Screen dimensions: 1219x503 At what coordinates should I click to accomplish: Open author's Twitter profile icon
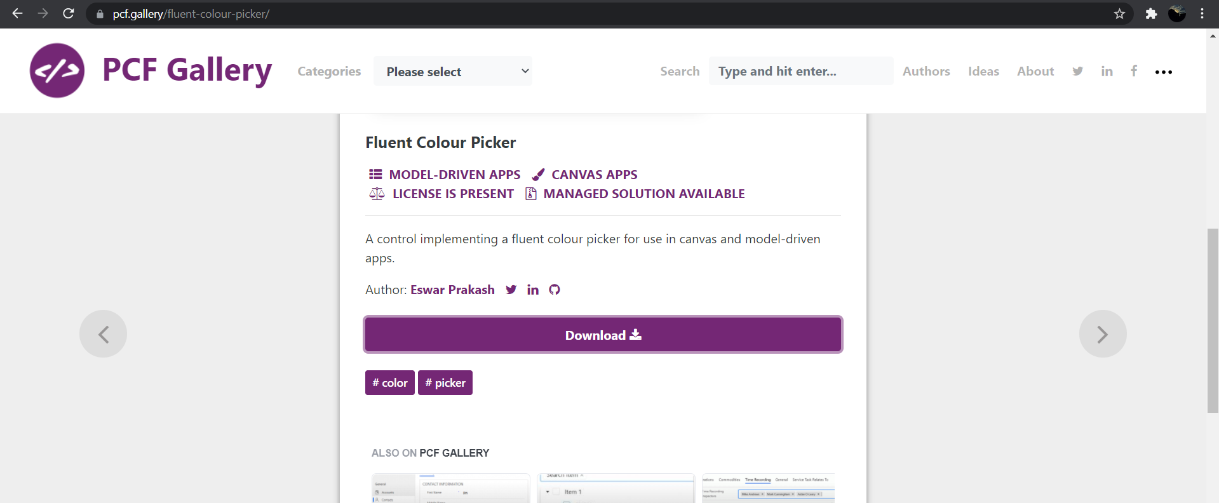[x=511, y=290]
